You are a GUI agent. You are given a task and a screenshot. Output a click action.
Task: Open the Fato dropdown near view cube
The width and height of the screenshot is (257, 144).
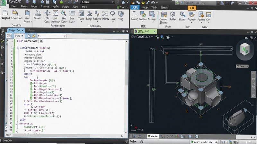pyautogui.click(x=242, y=66)
